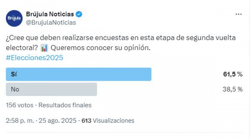Image resolution: width=251 pixels, height=139 pixels.
Task: Select the Sí poll result bar
Action: click(78, 74)
